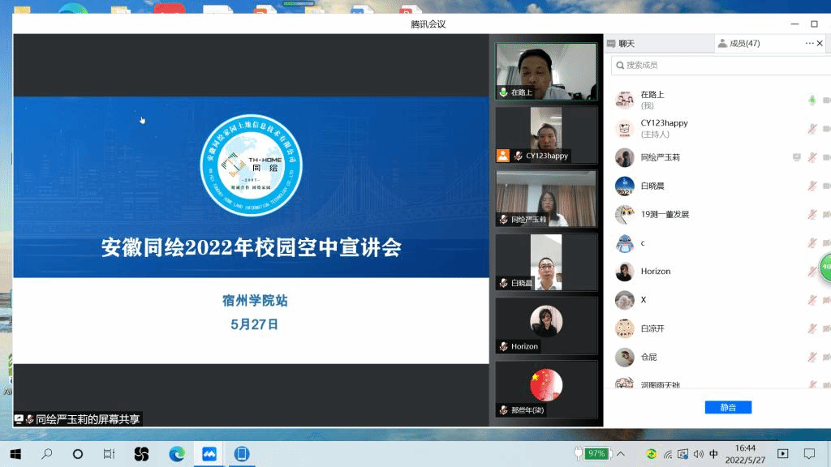Open the members panel three-dot menu
The image size is (831, 467).
[809, 44]
